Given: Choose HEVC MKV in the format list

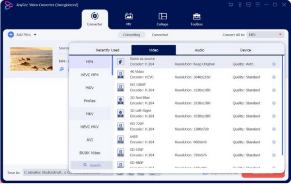Looking at the screenshot, I should click(x=90, y=127).
